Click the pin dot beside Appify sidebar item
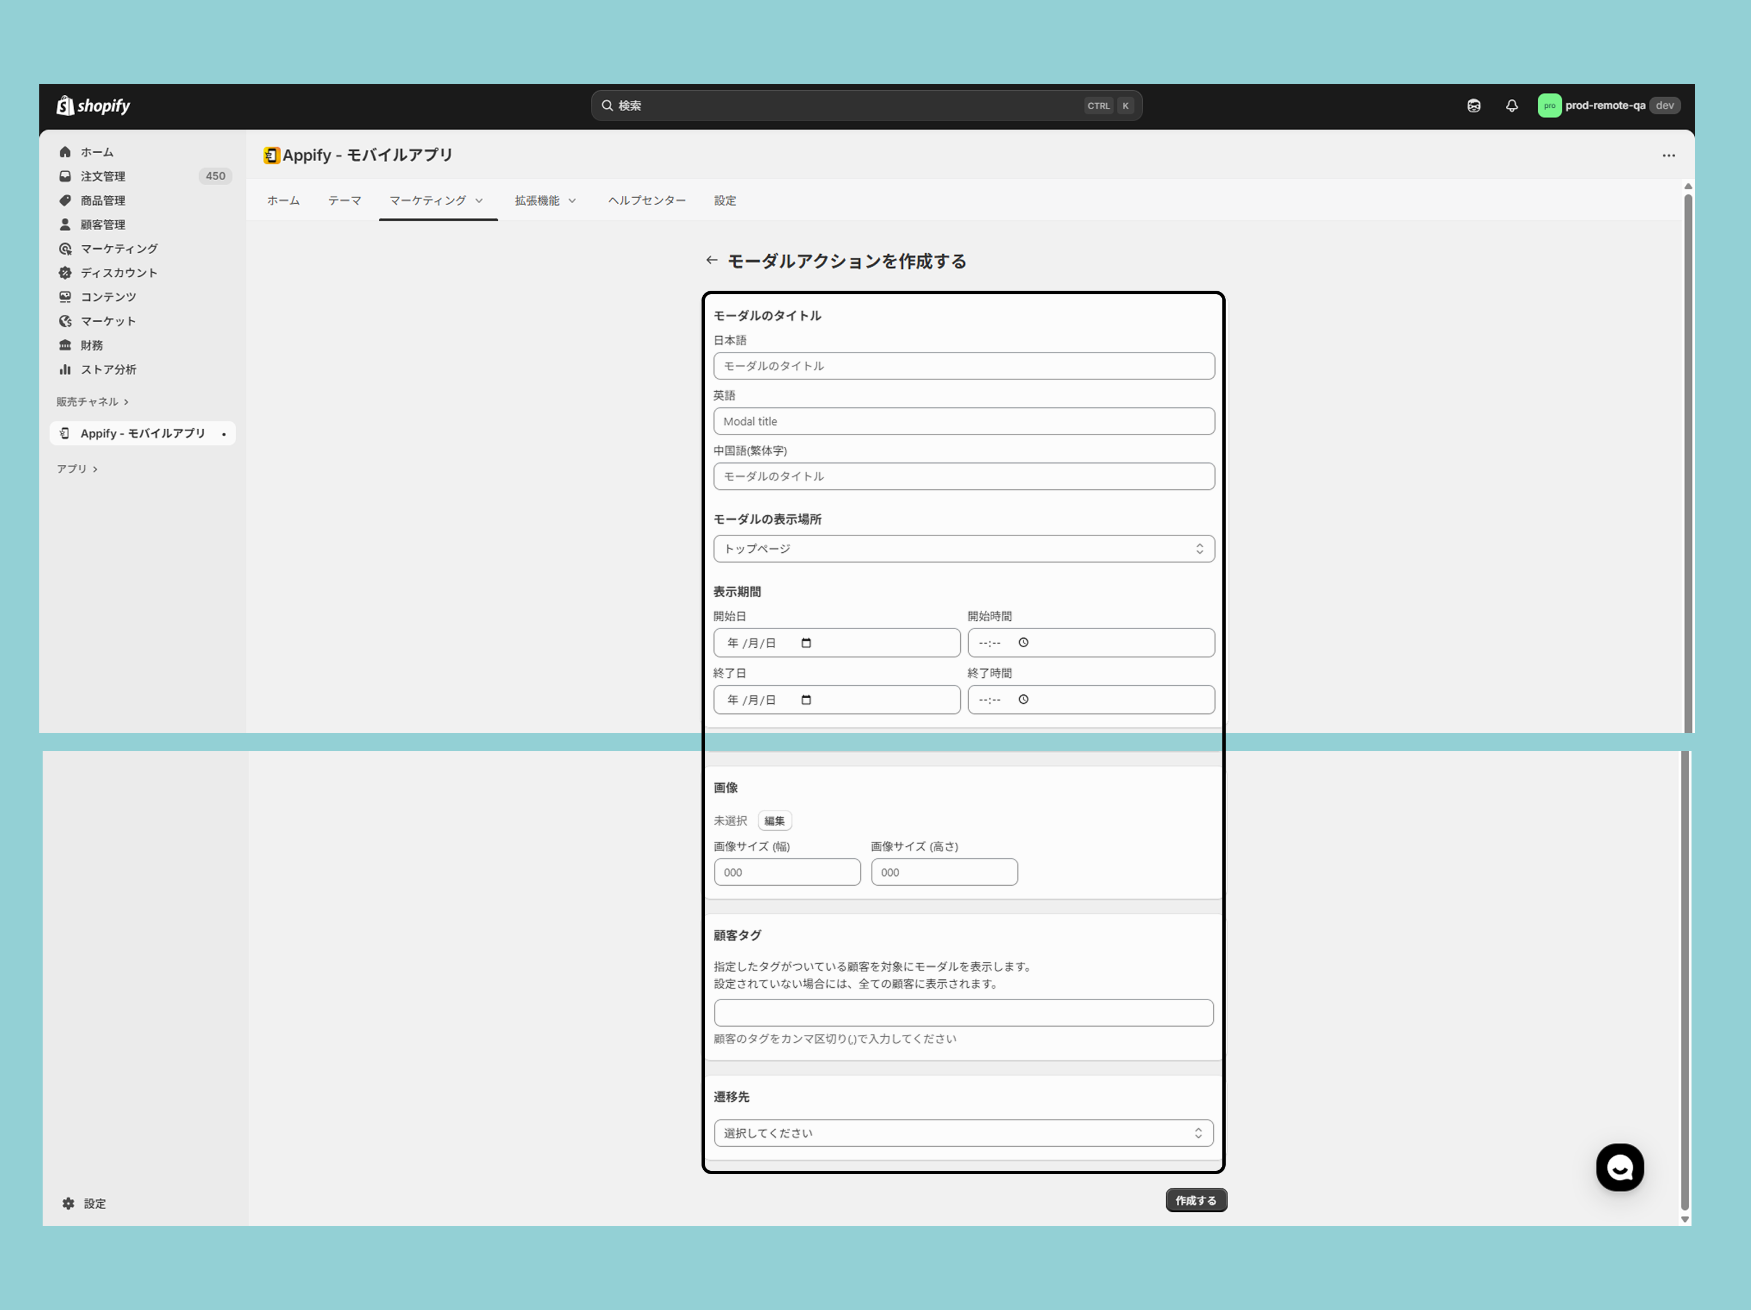This screenshot has height=1310, width=1751. coord(224,434)
